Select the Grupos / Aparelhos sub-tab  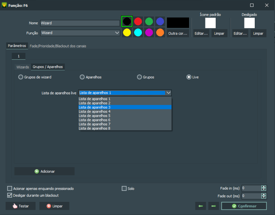[48, 67]
